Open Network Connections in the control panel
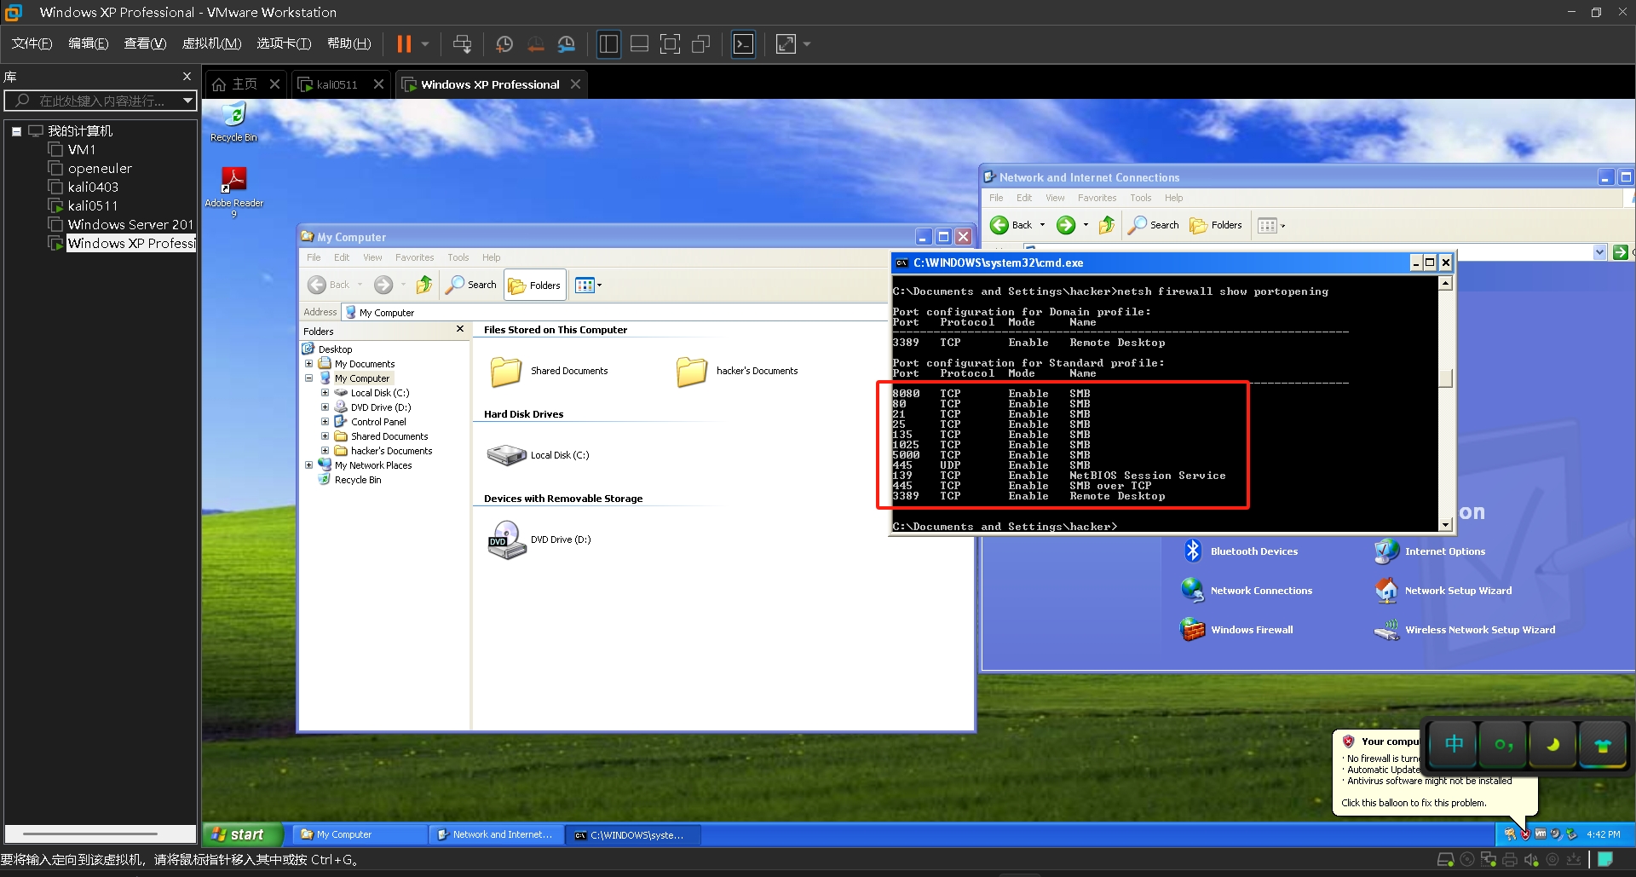The image size is (1636, 877). pyautogui.click(x=1247, y=591)
